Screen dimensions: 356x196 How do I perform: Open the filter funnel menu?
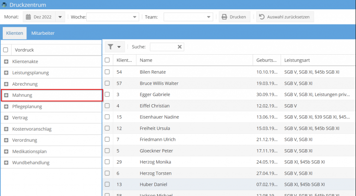(114, 47)
